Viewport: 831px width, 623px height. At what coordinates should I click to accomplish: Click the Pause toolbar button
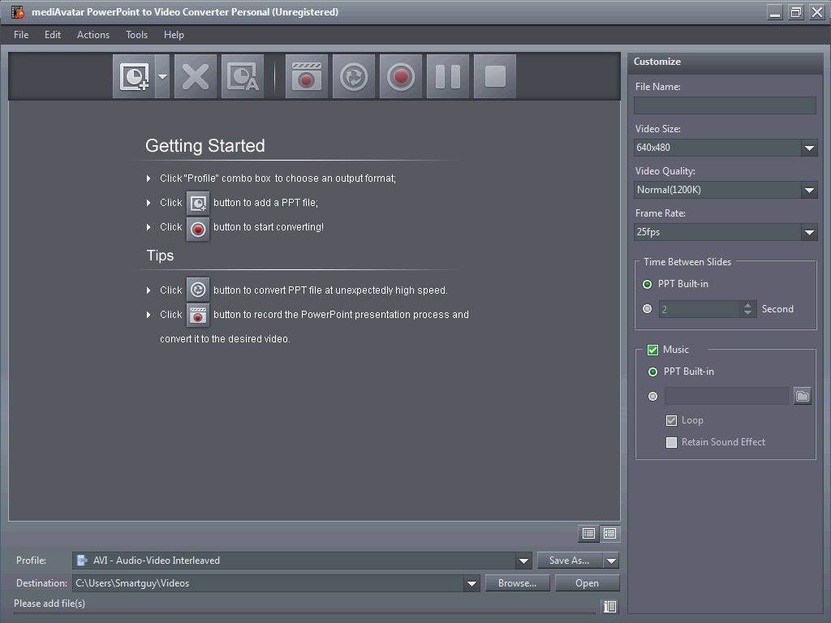(448, 76)
